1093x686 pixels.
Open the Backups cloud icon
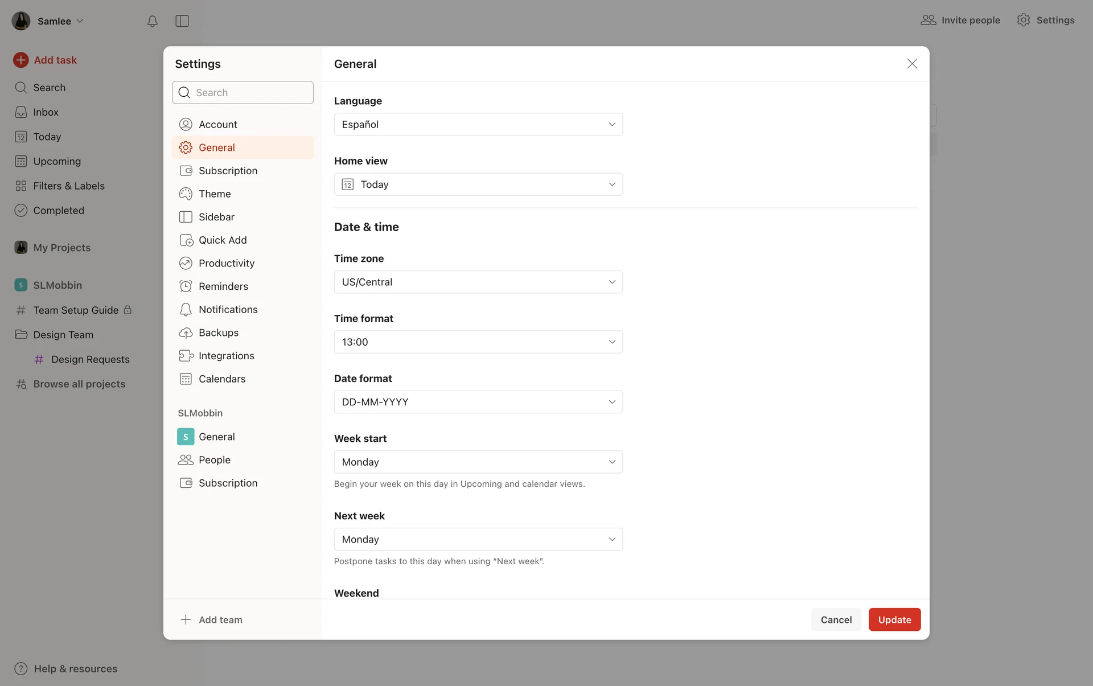pyautogui.click(x=186, y=332)
